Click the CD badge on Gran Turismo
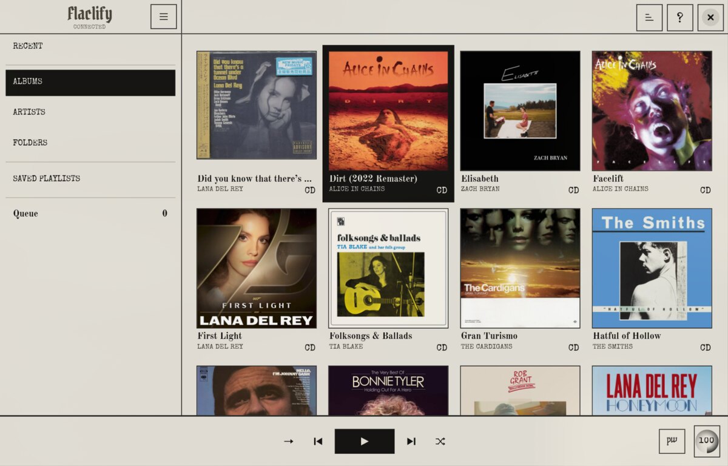The image size is (728, 466). point(573,348)
